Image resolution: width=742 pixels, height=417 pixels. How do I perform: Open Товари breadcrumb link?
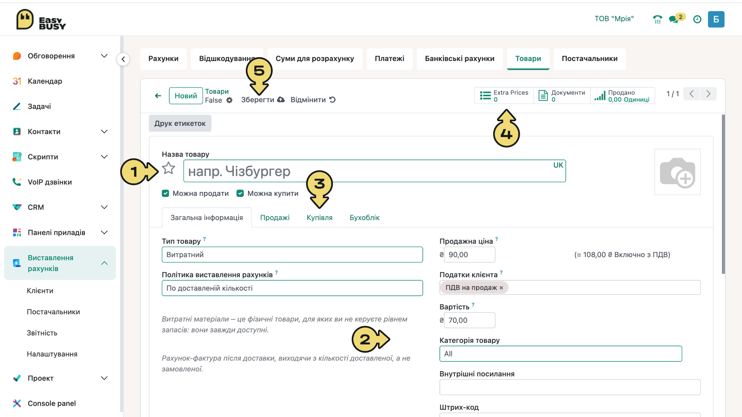[217, 92]
